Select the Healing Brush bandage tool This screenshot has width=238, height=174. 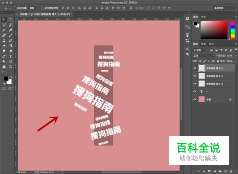click(4, 35)
